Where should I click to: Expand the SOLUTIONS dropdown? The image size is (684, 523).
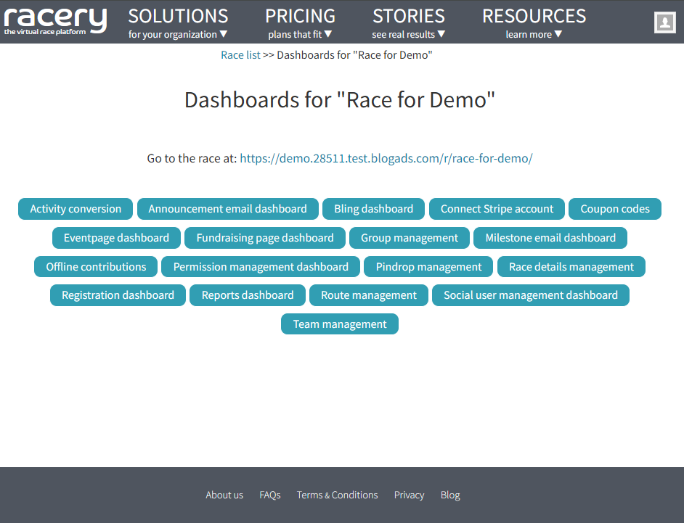coord(178,22)
